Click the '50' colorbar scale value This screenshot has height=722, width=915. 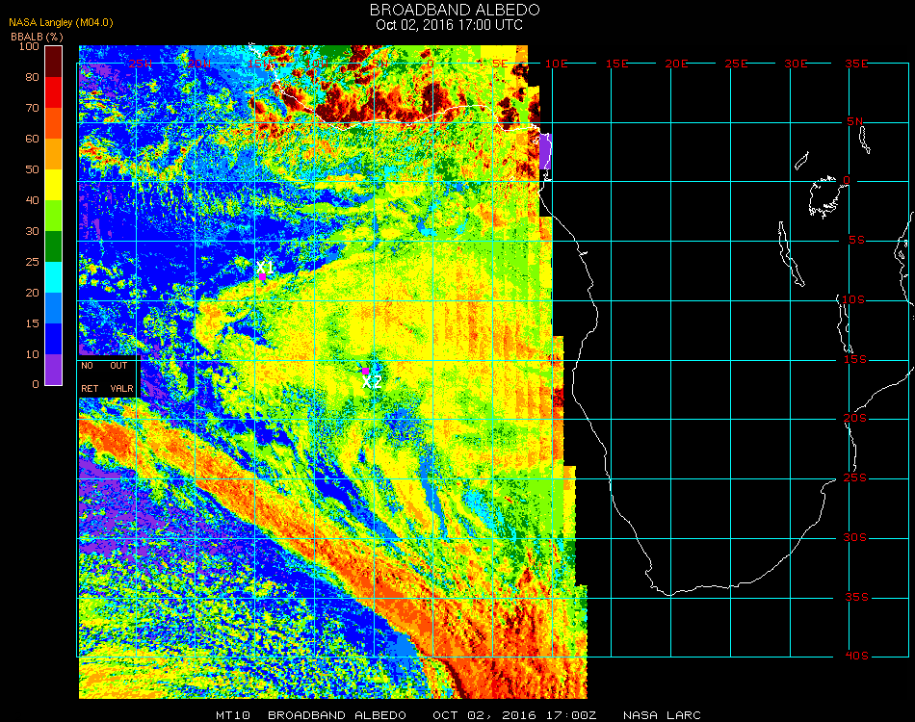[32, 169]
